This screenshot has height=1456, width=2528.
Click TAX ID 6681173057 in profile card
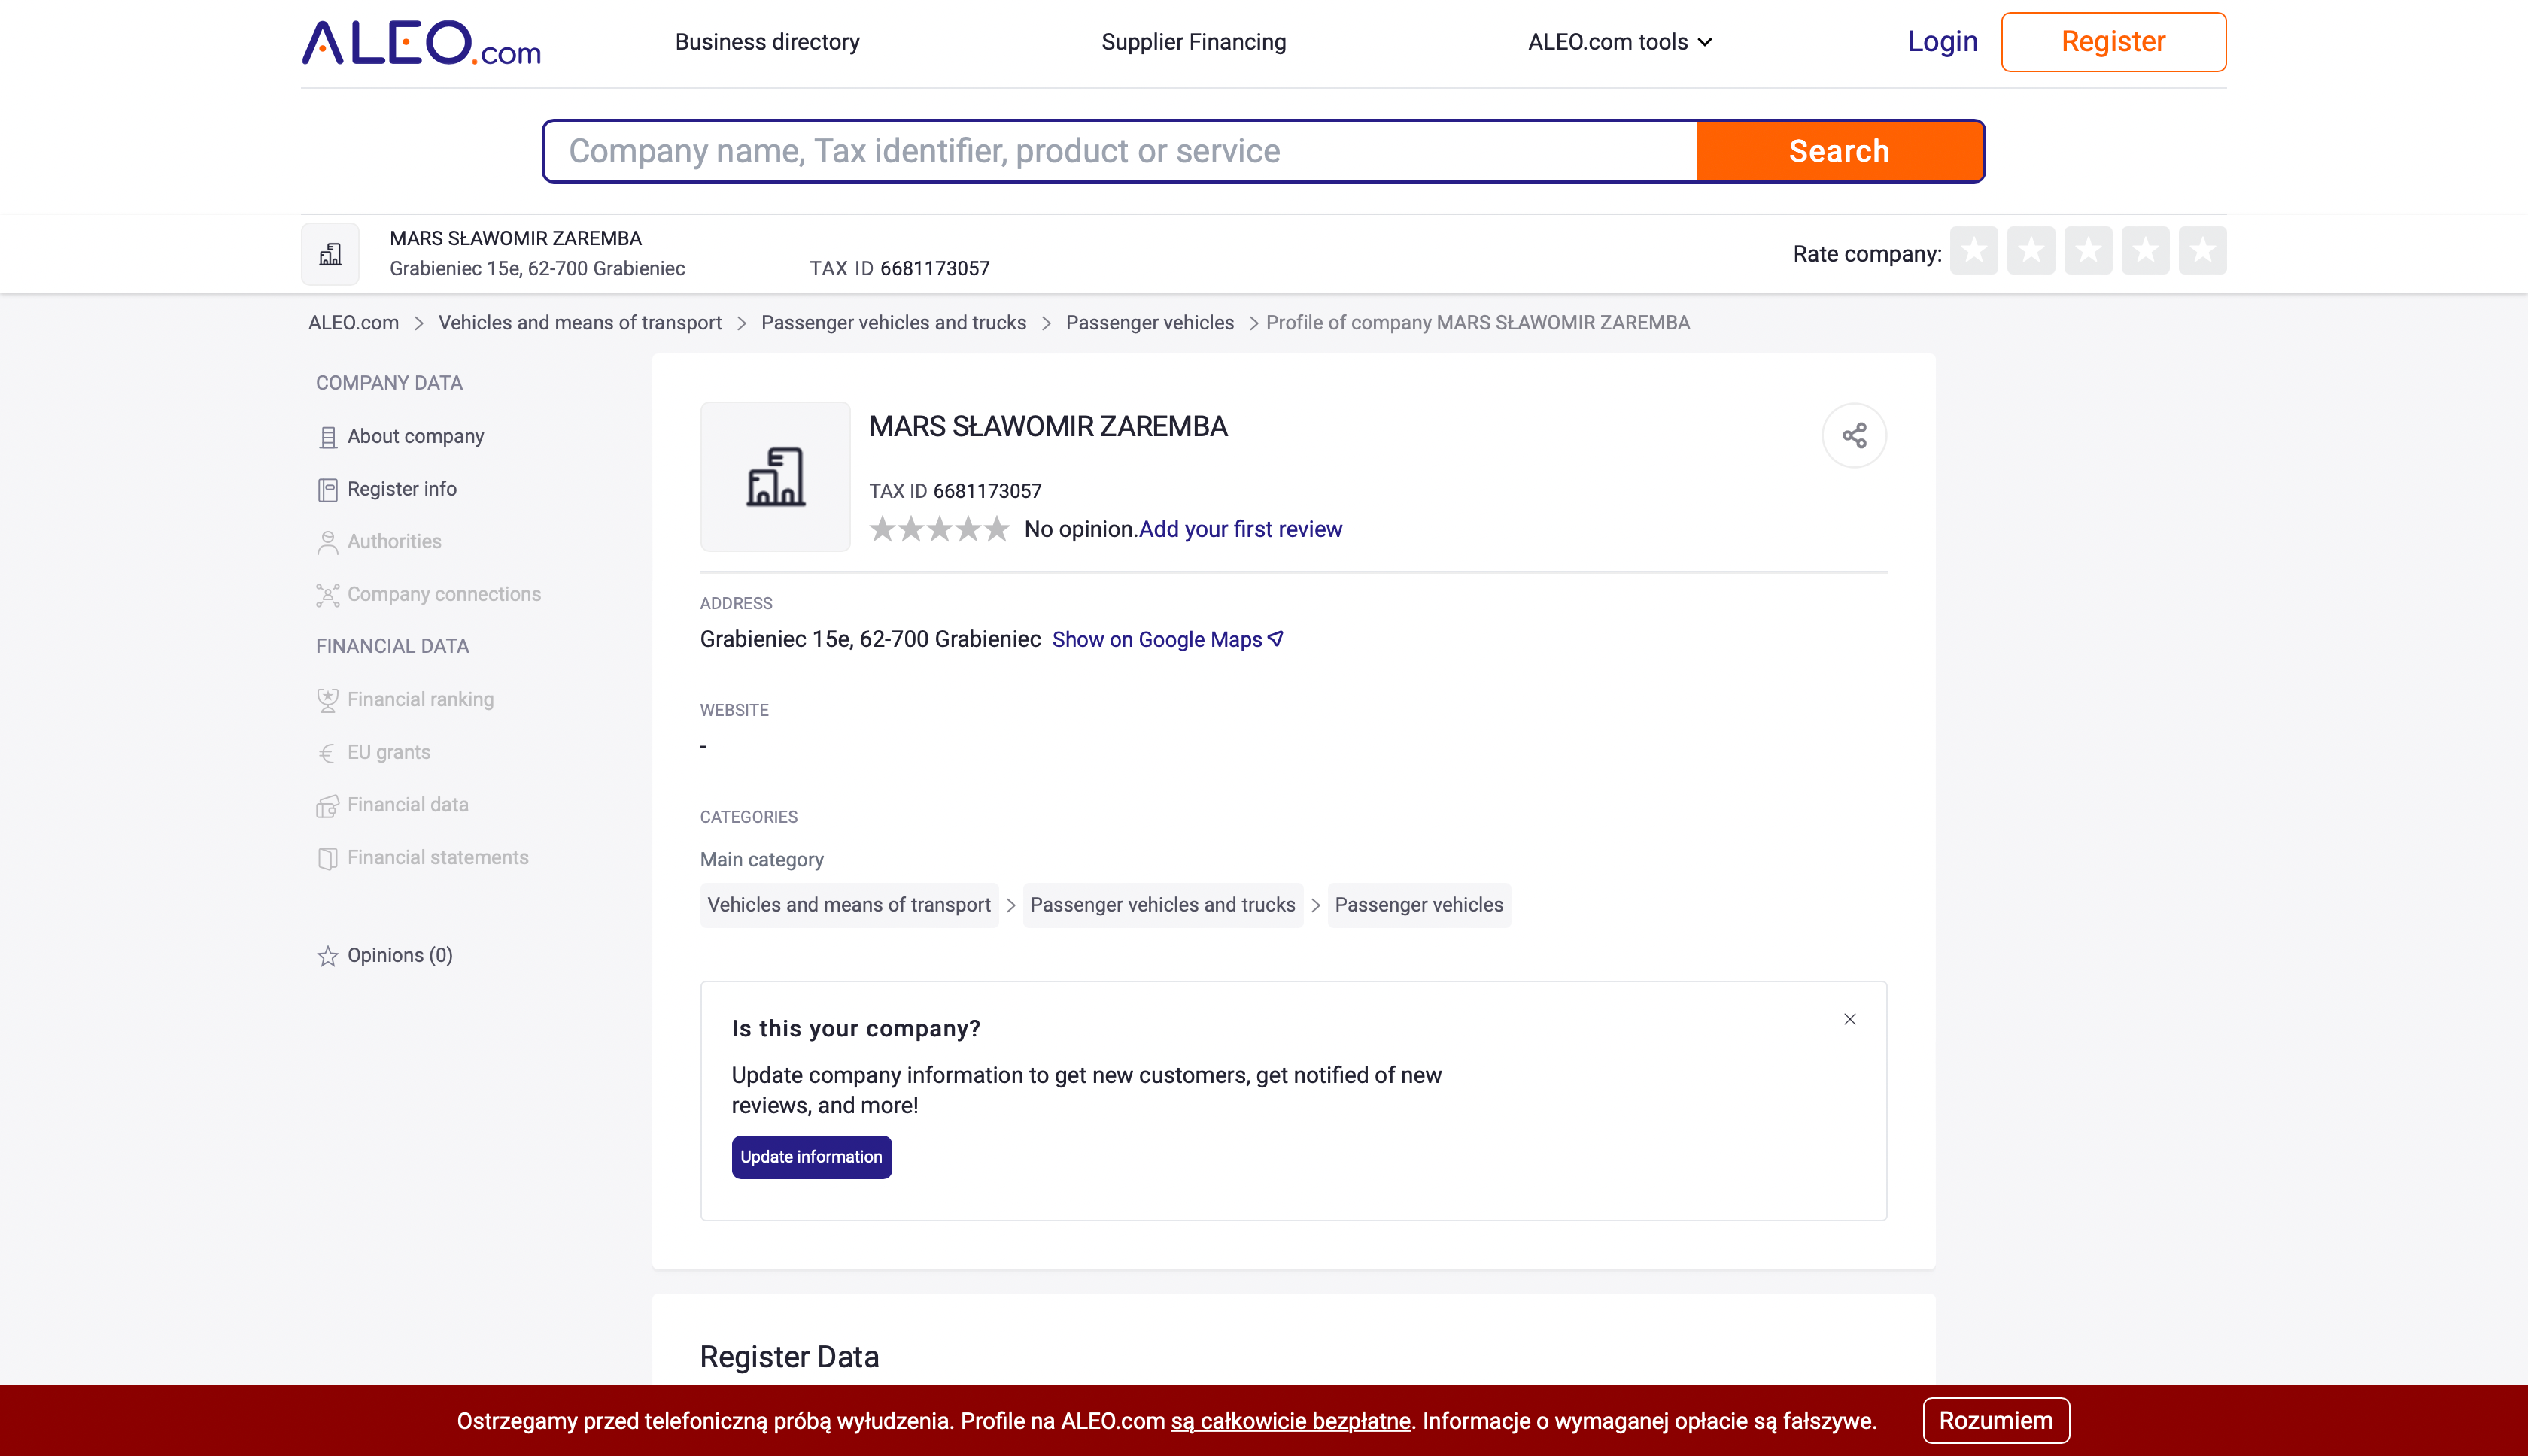coord(956,492)
